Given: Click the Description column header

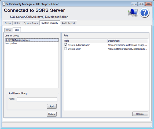Looking at the screenshot, I should (x=128, y=41).
